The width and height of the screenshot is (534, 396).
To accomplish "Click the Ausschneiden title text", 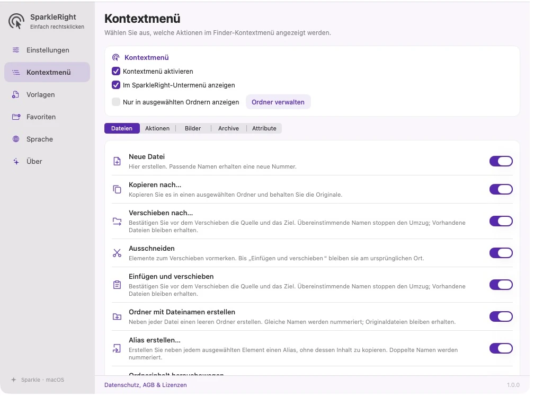I will 152,248.
